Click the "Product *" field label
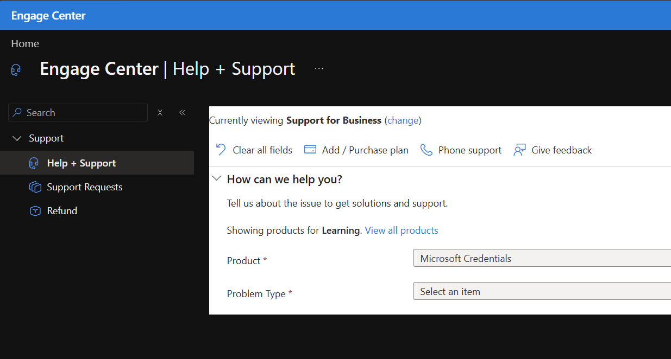The height and width of the screenshot is (359, 671). [x=247, y=261]
